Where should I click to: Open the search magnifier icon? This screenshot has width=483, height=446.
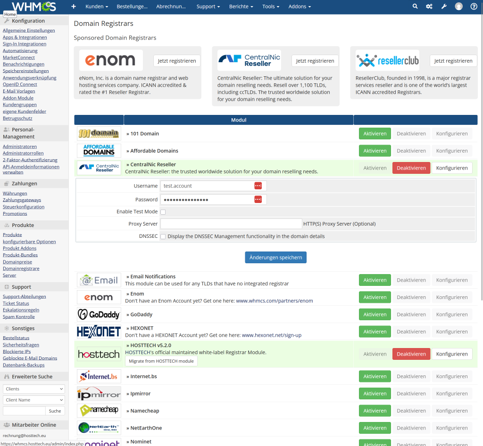pos(415,7)
